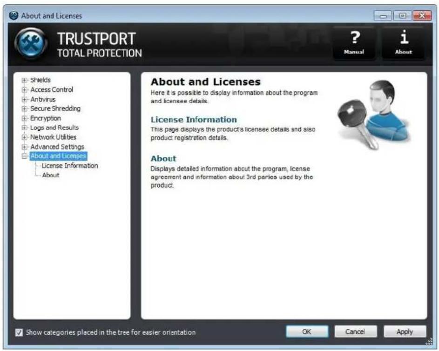This screenshot has width=439, height=351.
Task: Select Logs and Results in the tree
Action: tap(54, 128)
